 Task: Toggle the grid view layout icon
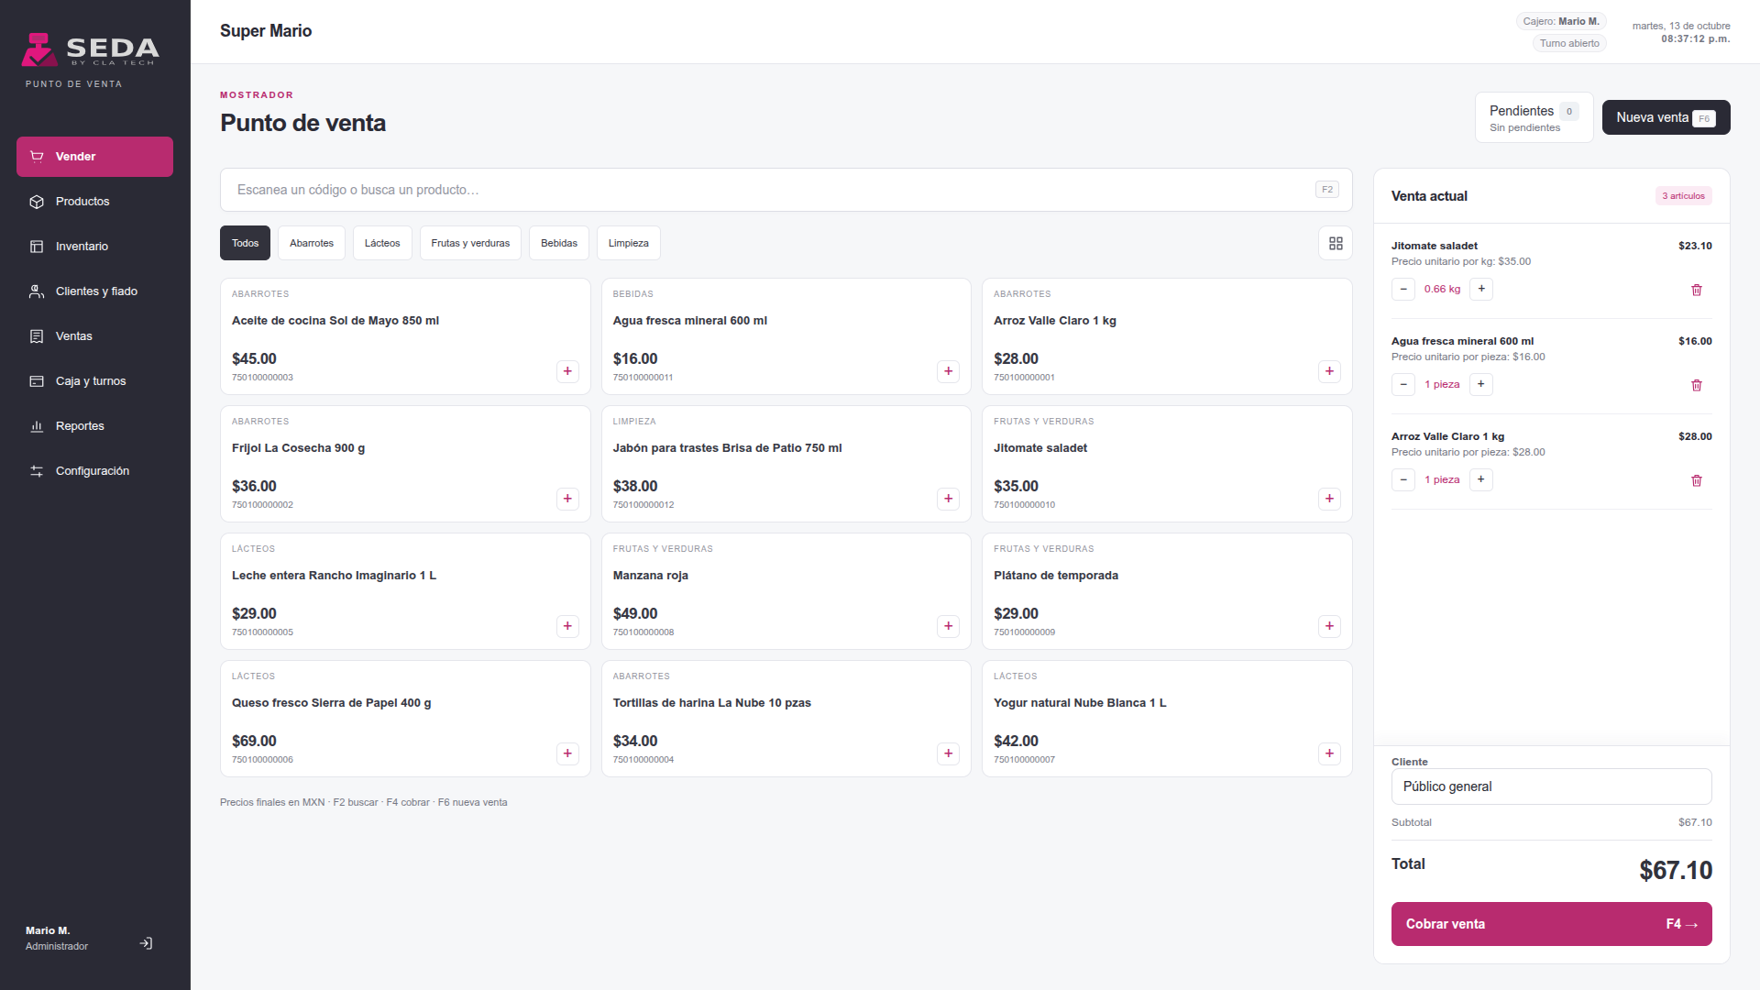coord(1336,243)
